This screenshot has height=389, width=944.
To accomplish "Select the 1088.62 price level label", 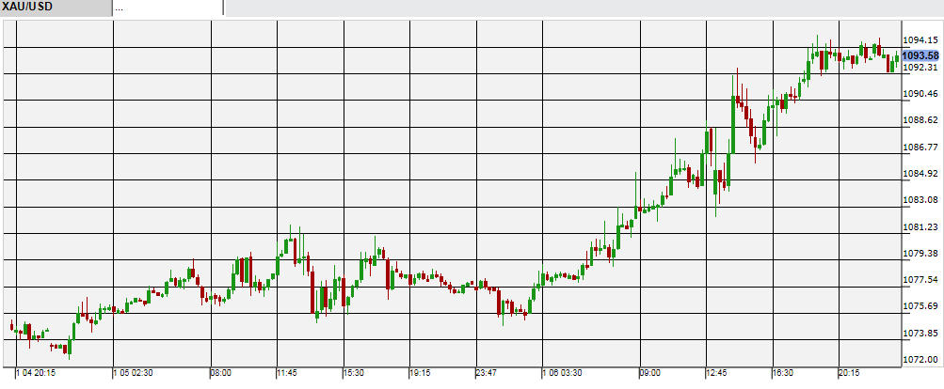I will [x=919, y=120].
